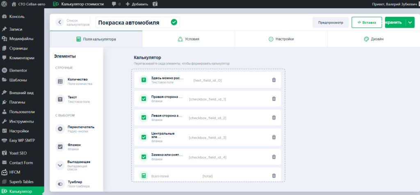This screenshot has height=195, width=420.
Task: Delete the checkbox_field_id_3 row
Action: point(274,137)
